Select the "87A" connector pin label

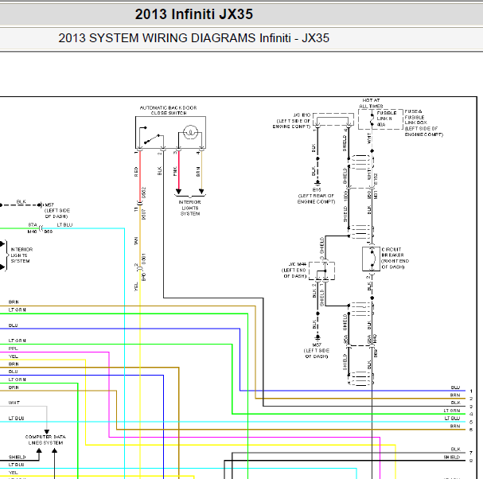click(x=33, y=225)
